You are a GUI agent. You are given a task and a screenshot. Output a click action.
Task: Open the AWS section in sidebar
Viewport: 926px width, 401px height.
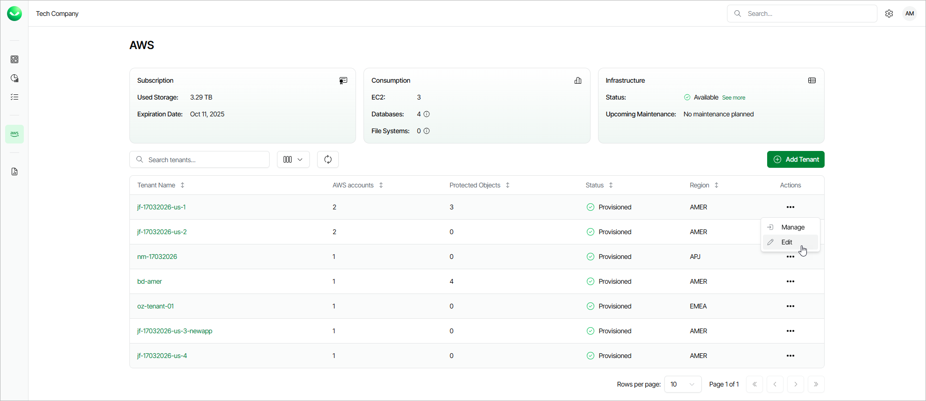pos(14,134)
